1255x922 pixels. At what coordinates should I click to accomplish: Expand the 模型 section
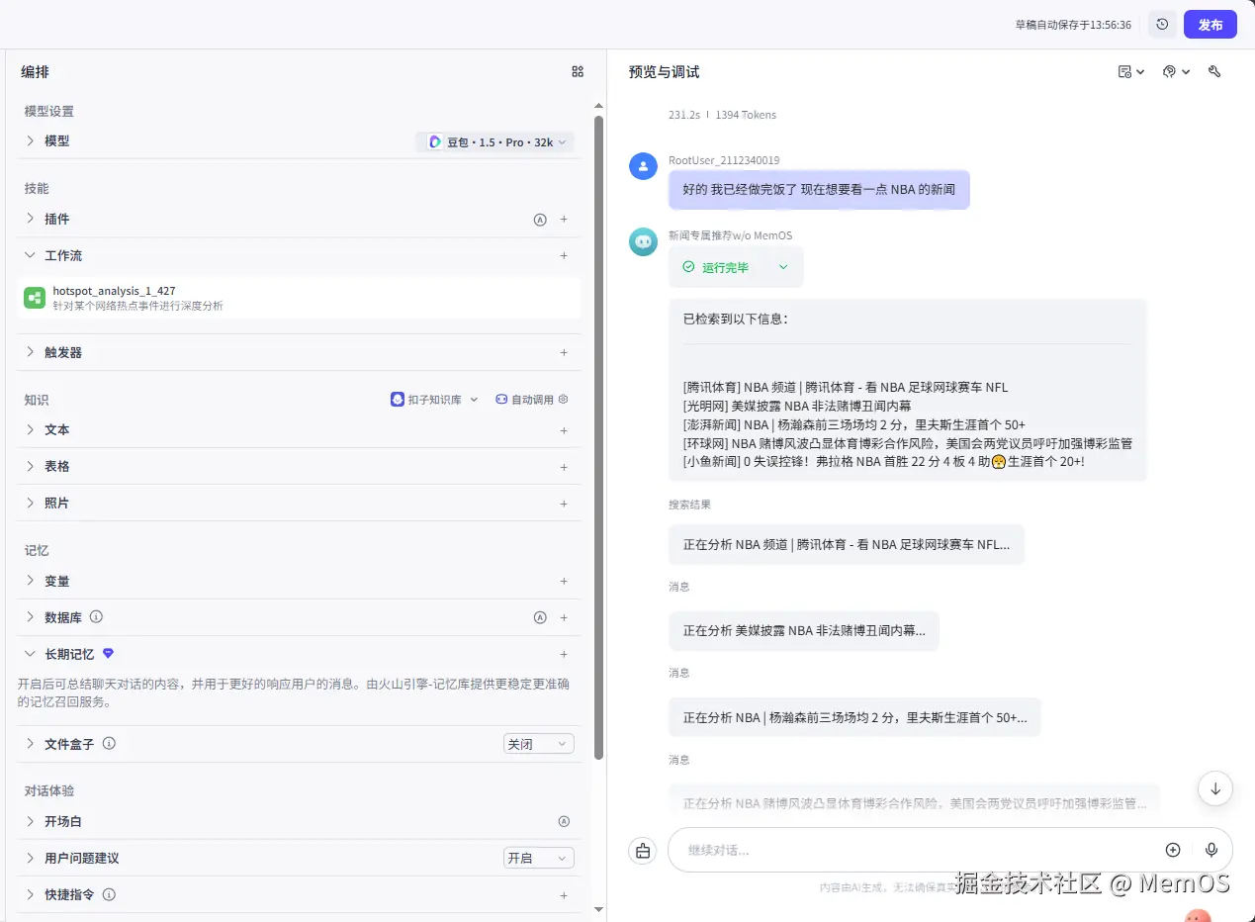[31, 141]
